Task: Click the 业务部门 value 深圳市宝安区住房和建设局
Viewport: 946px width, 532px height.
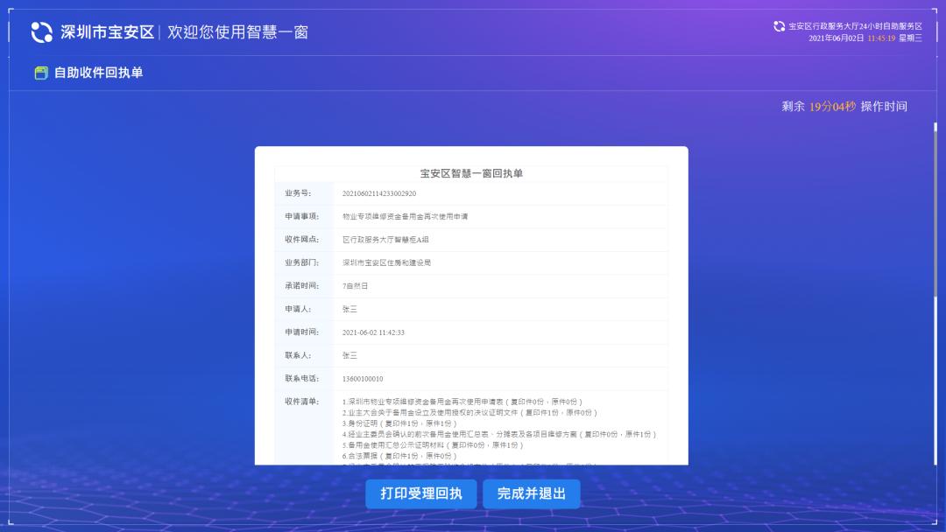Action: coord(386,262)
